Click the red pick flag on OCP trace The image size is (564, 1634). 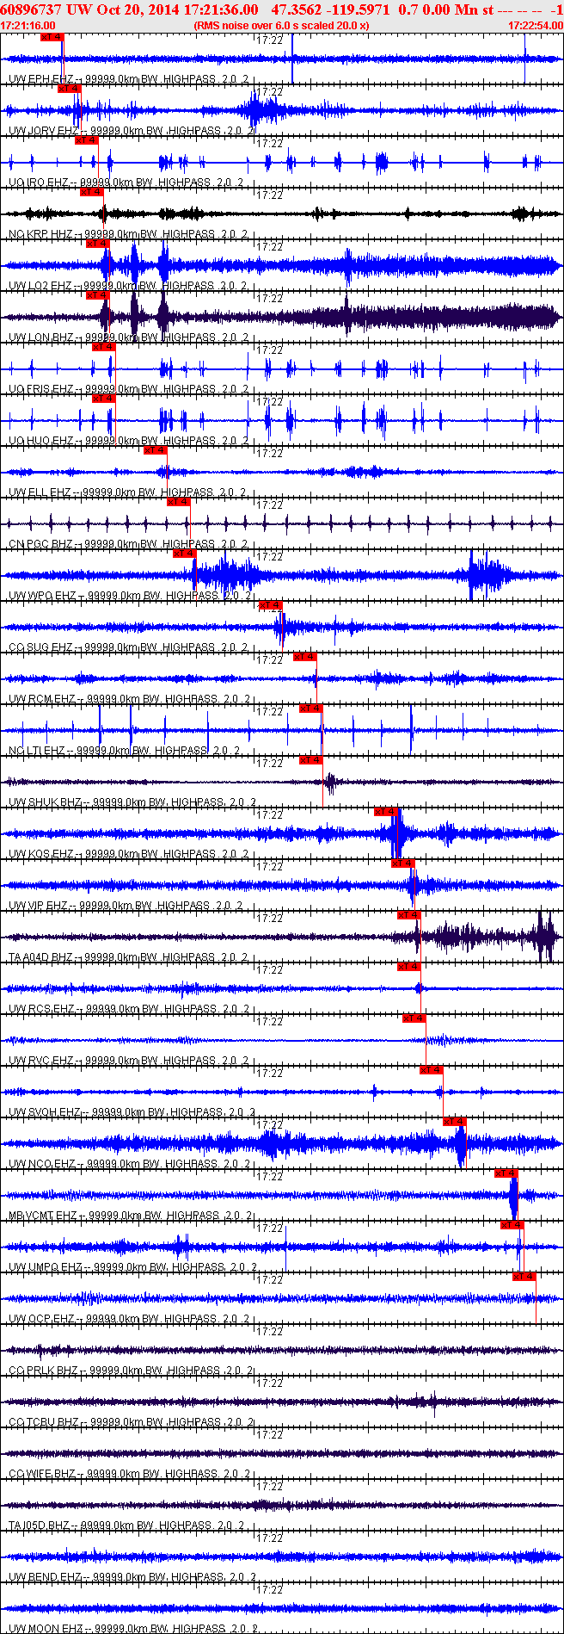[x=524, y=1277]
